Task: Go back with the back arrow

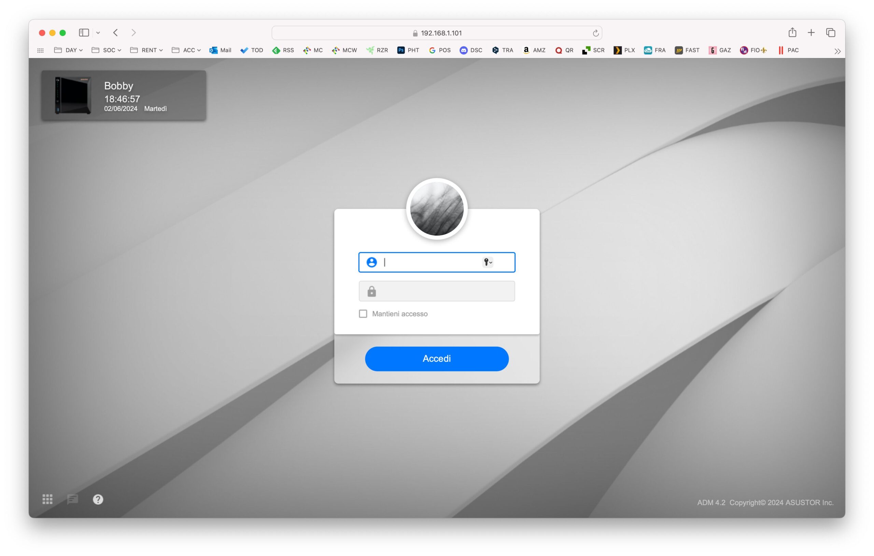Action: point(115,33)
